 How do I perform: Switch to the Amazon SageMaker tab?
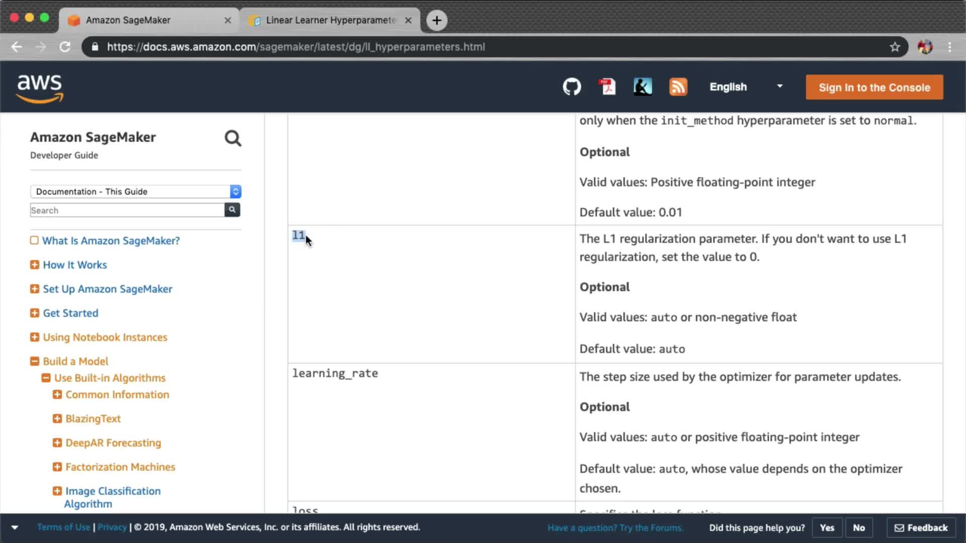pos(128,20)
